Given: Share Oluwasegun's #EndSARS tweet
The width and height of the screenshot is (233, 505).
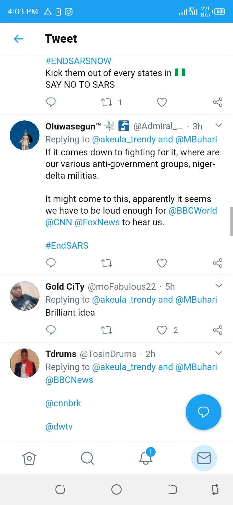Looking at the screenshot, I should click(x=217, y=263).
